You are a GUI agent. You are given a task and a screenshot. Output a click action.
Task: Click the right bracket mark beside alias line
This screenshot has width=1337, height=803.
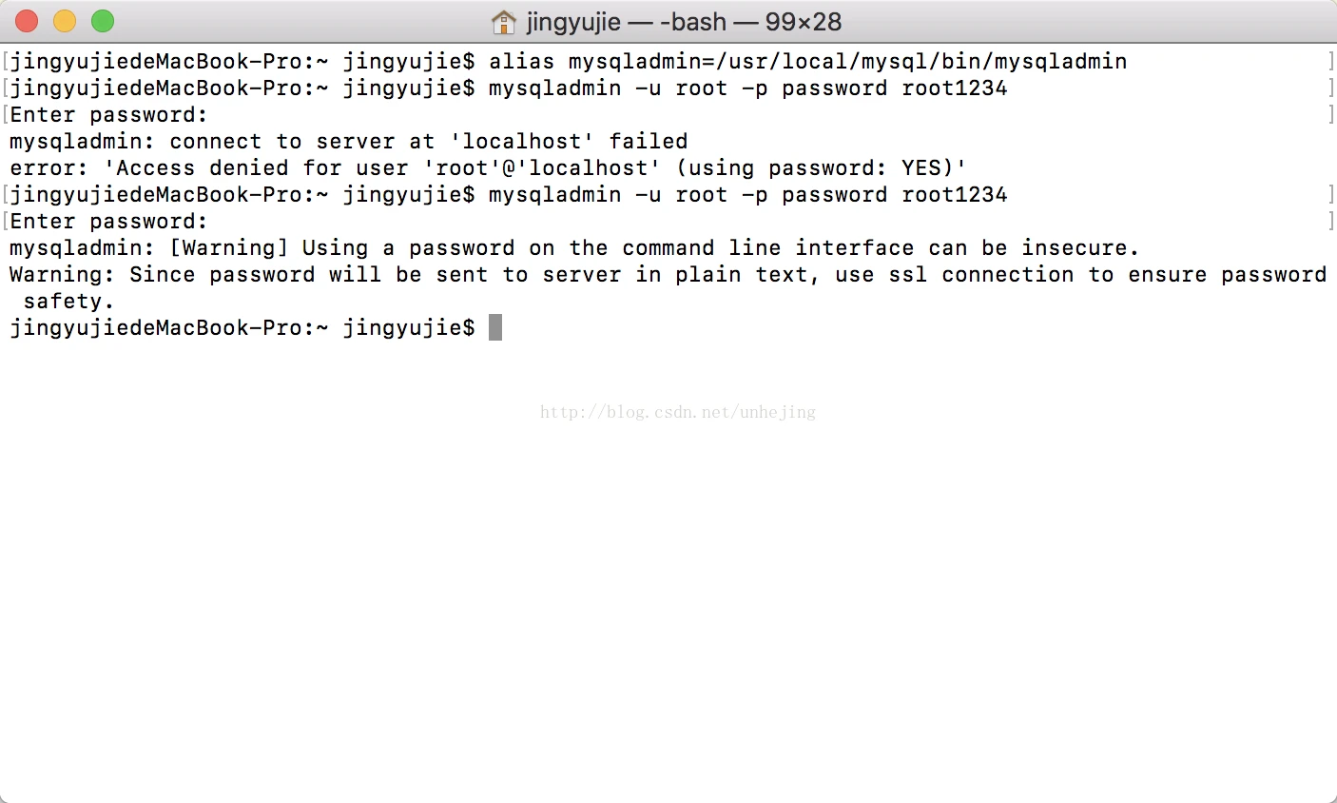click(x=1330, y=62)
